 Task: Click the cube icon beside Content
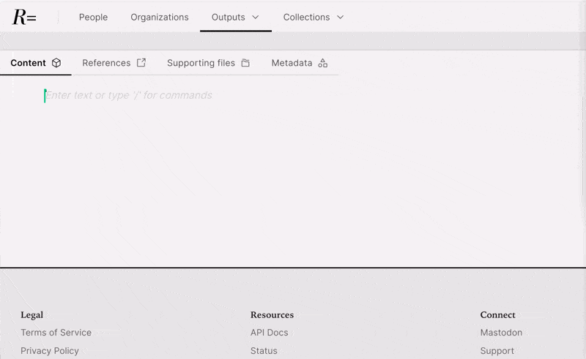tap(56, 63)
